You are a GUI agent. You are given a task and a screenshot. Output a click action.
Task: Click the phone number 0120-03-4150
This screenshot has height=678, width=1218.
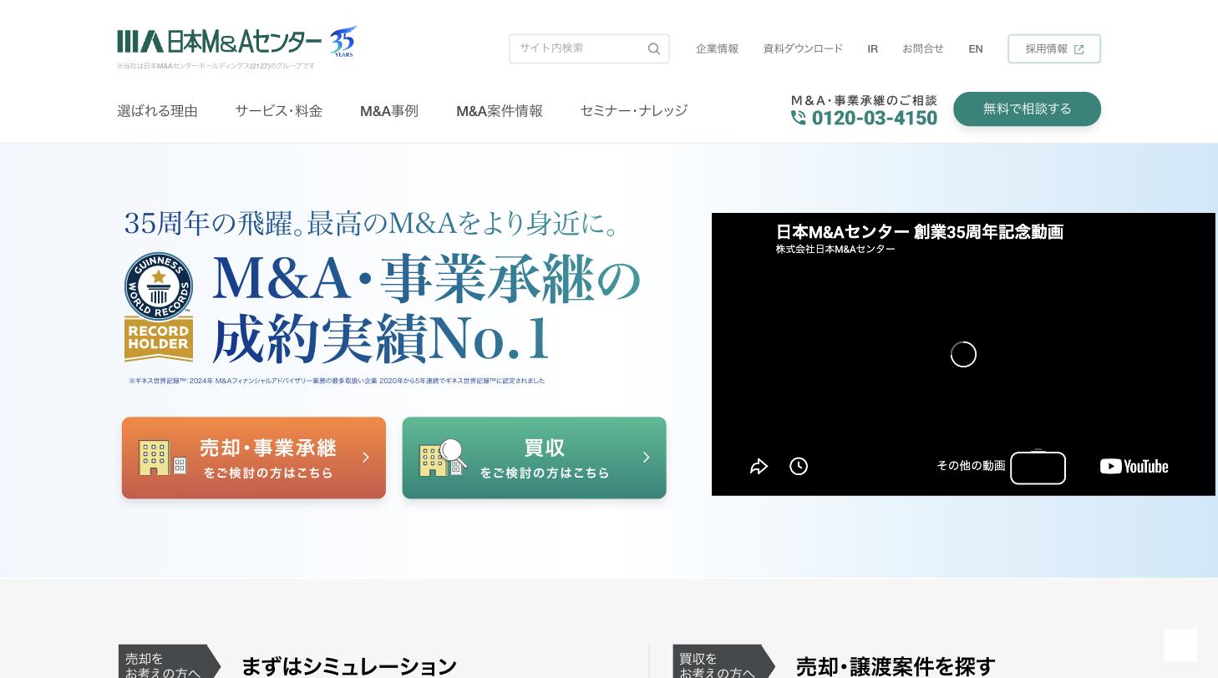pyautogui.click(x=874, y=118)
